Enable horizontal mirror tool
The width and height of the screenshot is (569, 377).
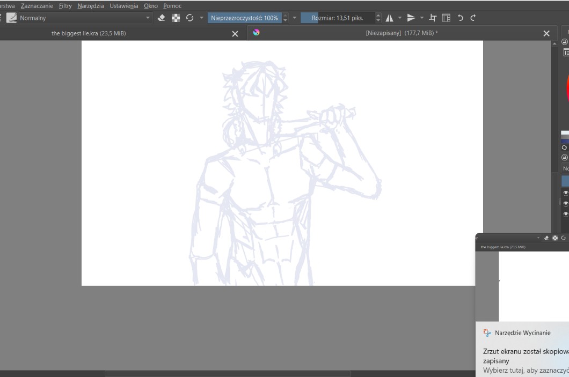point(390,18)
